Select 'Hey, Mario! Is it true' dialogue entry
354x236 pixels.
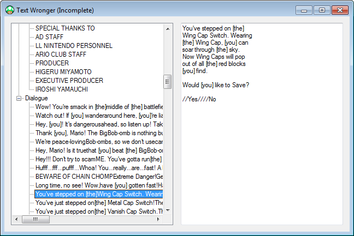[99, 150]
